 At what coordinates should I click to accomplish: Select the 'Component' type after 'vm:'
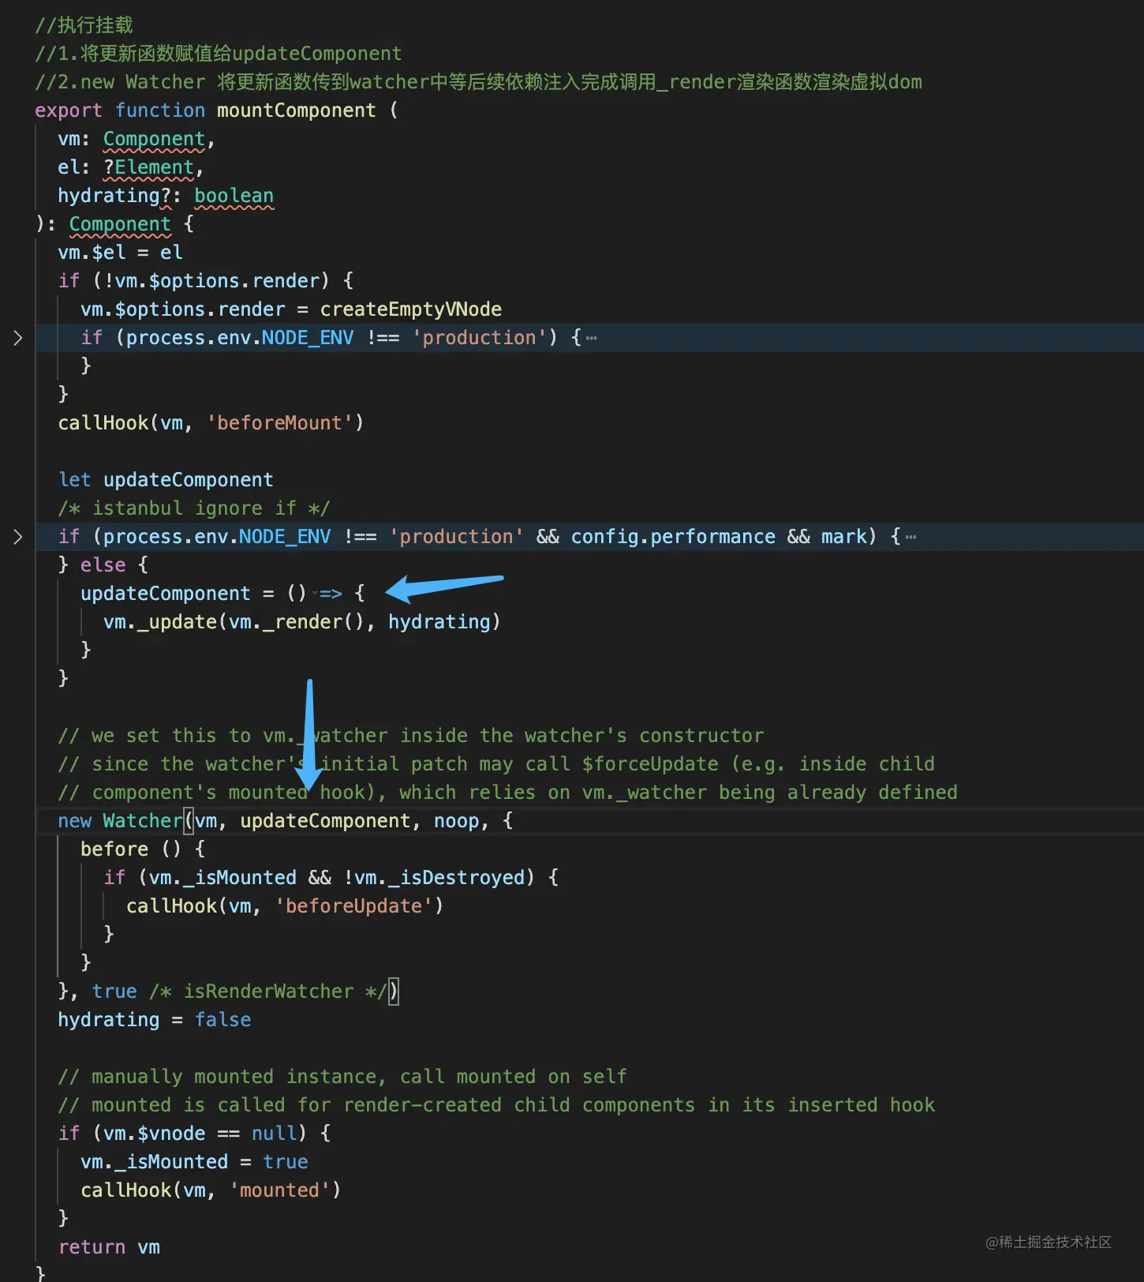coord(155,139)
